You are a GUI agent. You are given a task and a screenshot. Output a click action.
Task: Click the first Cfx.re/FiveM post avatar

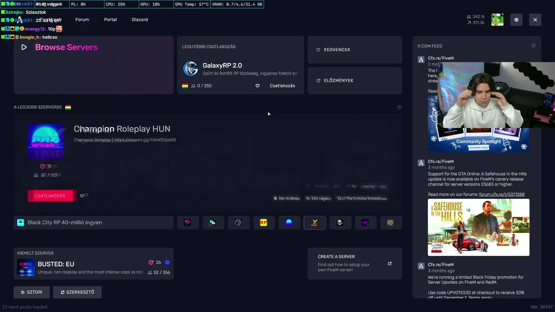click(421, 60)
